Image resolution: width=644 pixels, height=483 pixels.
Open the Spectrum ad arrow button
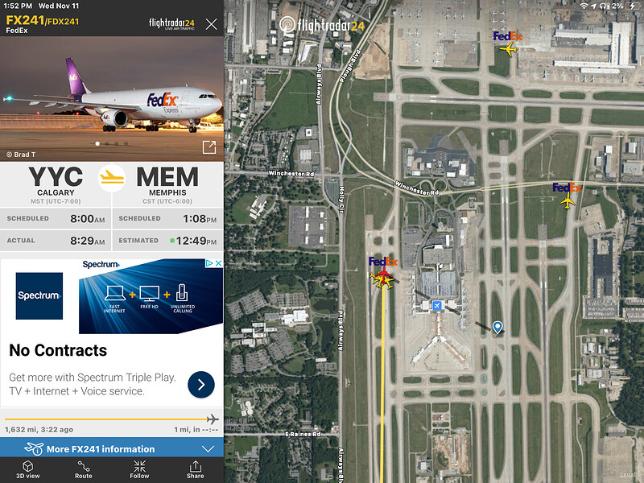(x=200, y=385)
